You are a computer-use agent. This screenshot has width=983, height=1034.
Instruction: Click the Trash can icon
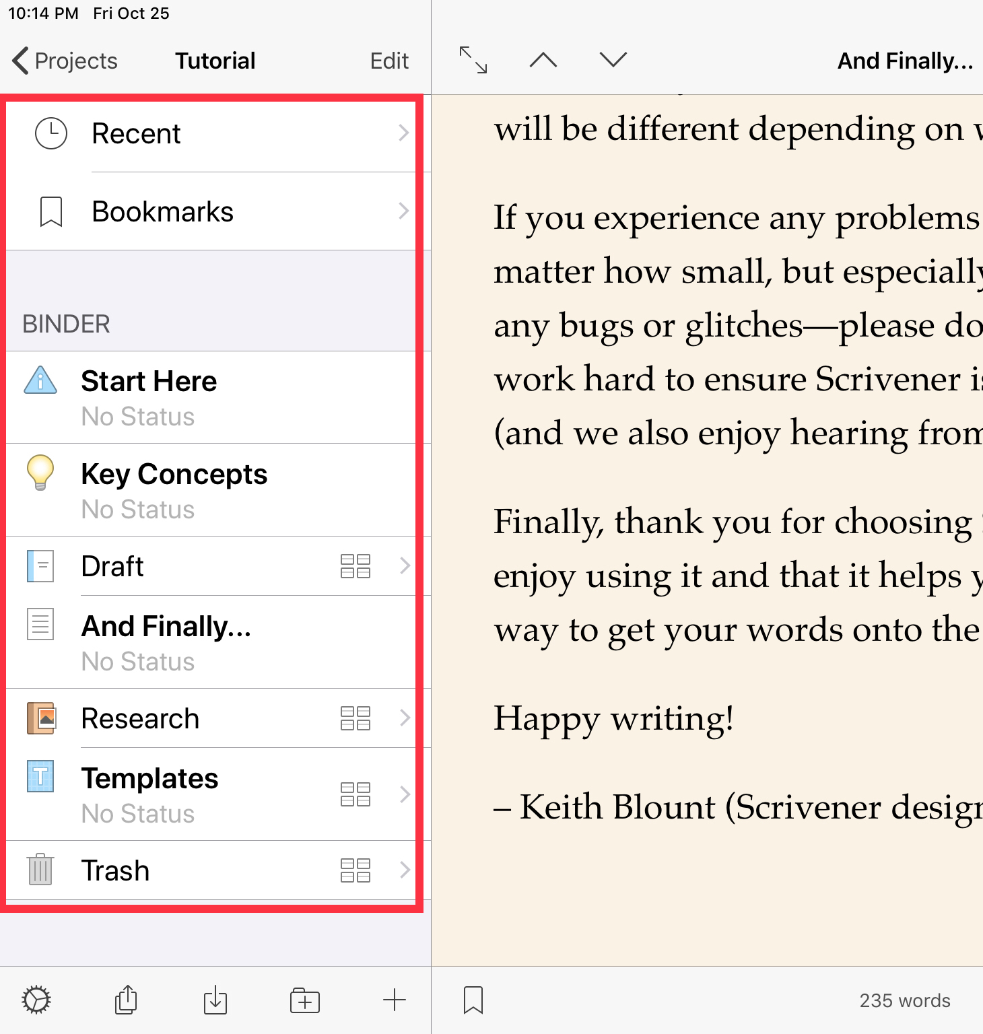tap(40, 869)
